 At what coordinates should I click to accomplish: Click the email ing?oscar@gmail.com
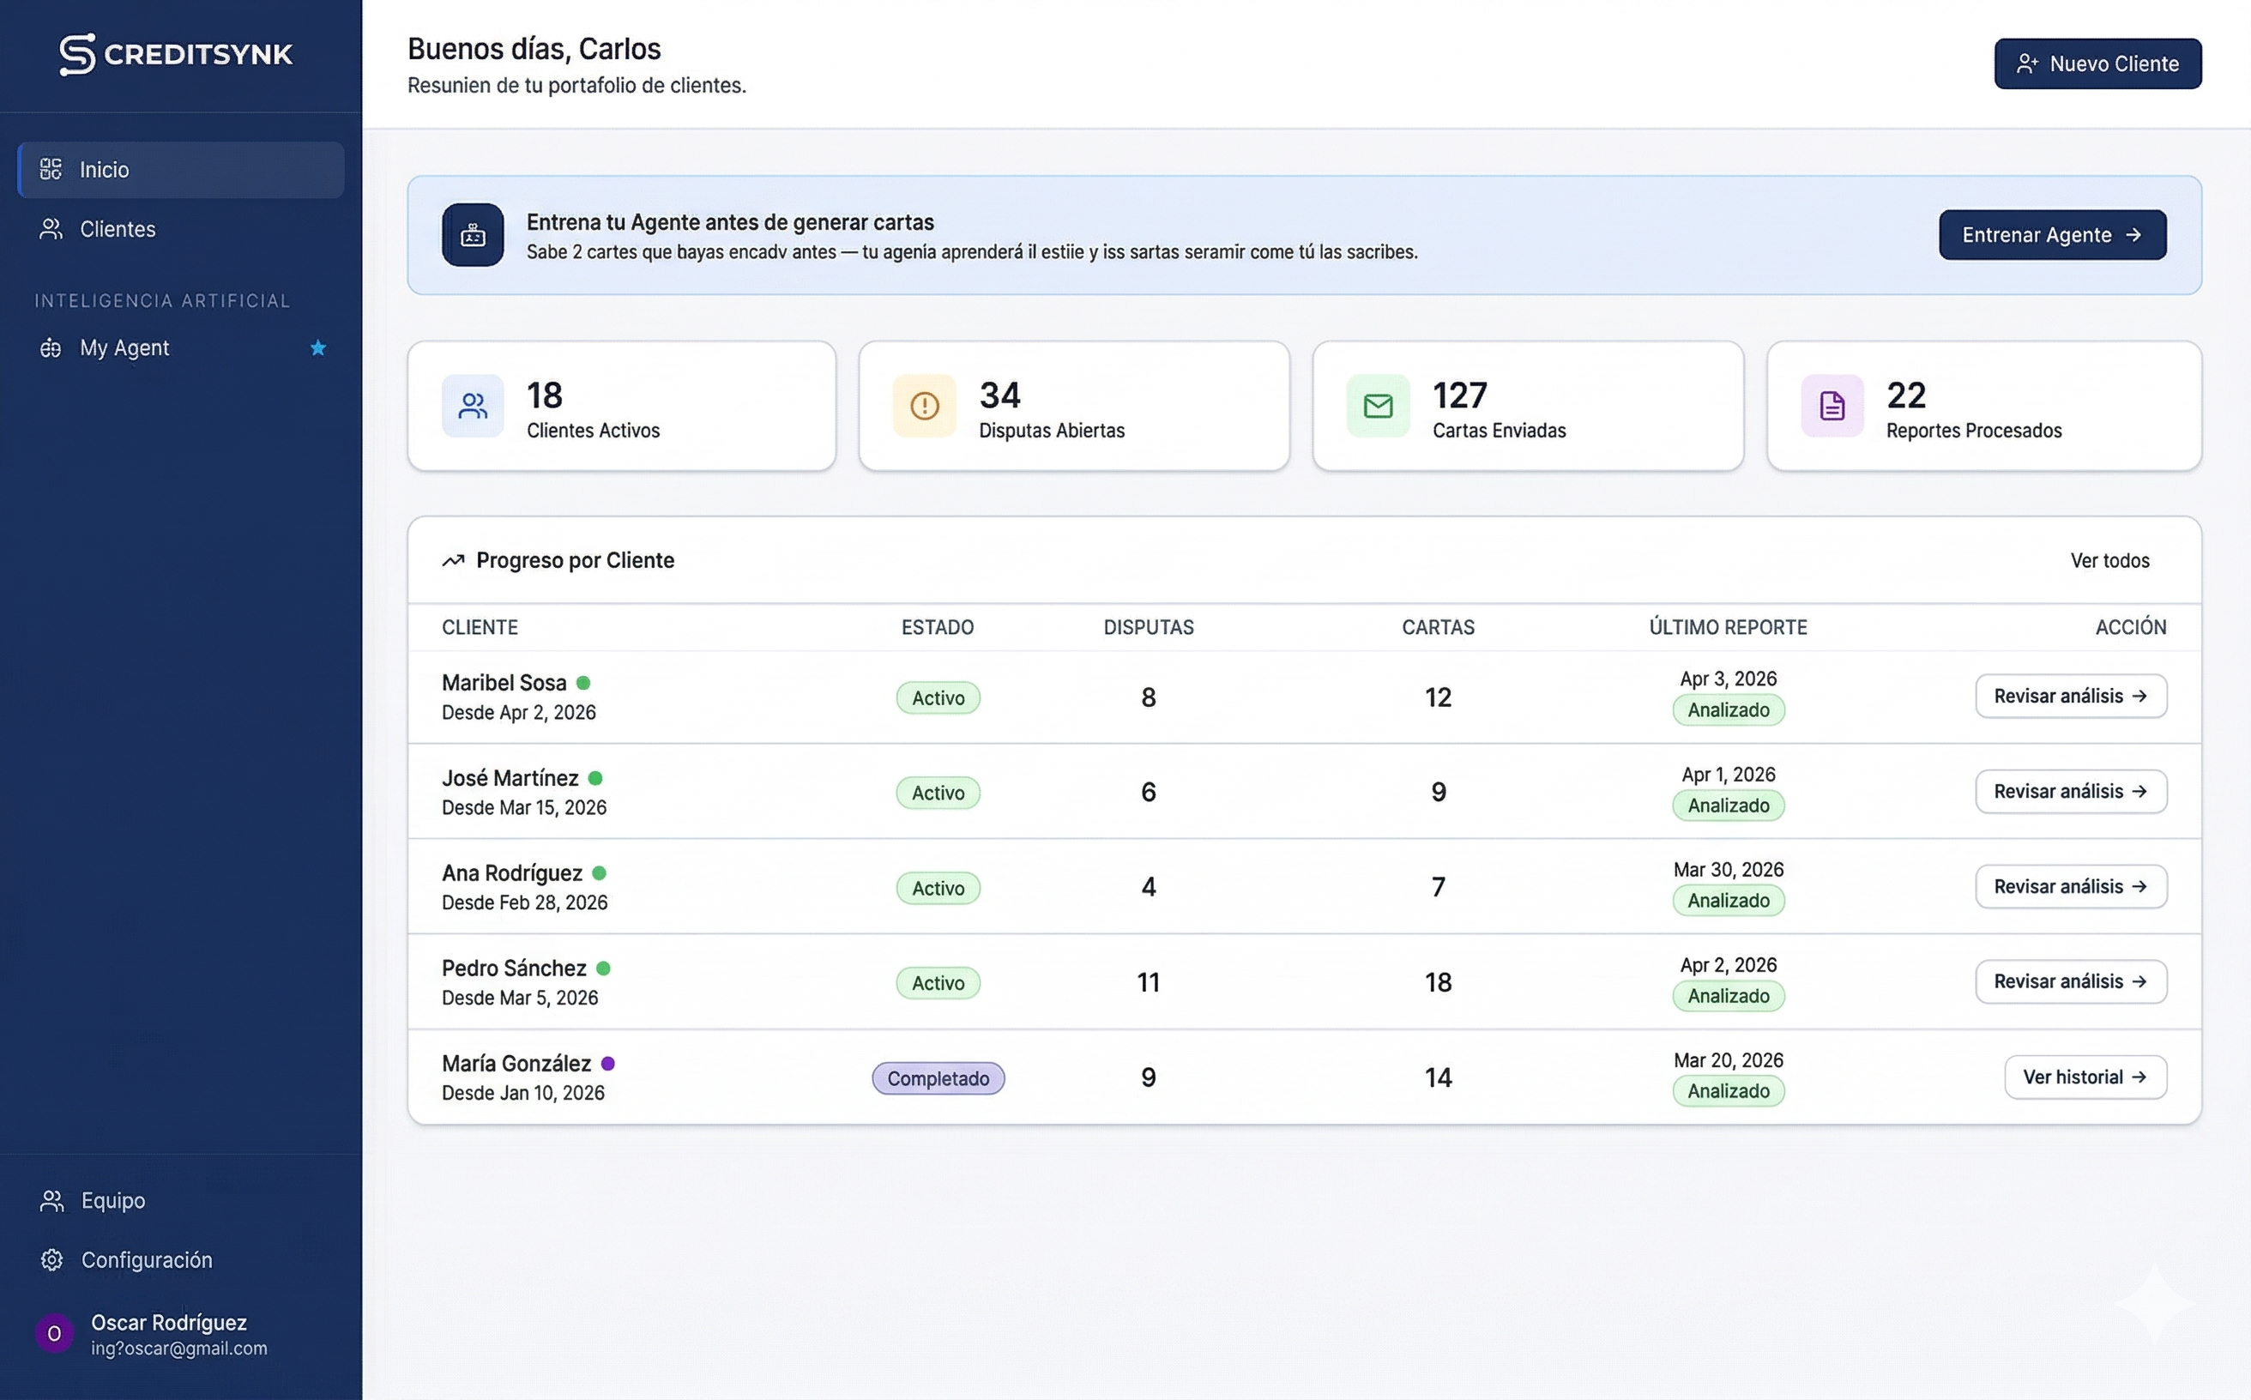pos(178,1349)
